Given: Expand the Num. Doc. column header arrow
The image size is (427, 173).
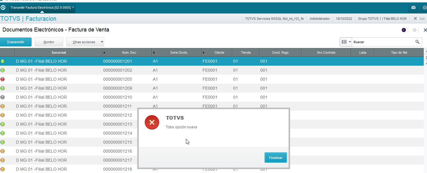Looking at the screenshot, I should 104,52.
